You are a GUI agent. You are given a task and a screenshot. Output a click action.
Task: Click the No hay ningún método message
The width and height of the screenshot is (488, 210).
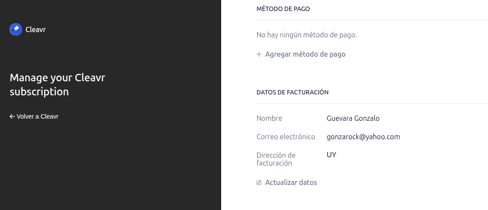307,35
